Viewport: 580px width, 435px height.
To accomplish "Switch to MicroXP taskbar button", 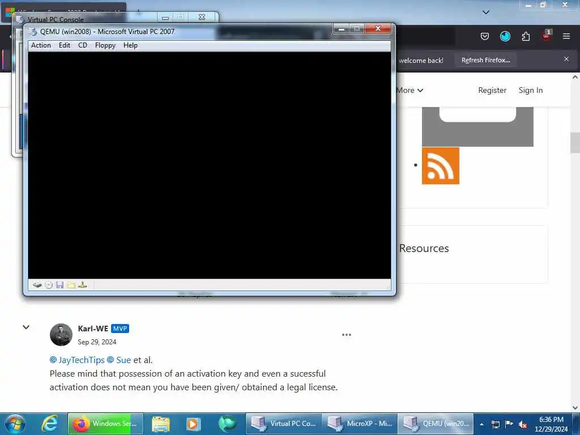I will pyautogui.click(x=360, y=424).
